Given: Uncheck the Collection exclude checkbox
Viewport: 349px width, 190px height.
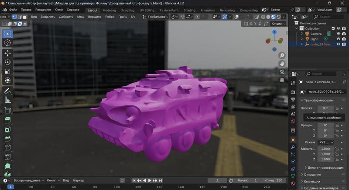Looking at the screenshot, I should pyautogui.click(x=333, y=28).
